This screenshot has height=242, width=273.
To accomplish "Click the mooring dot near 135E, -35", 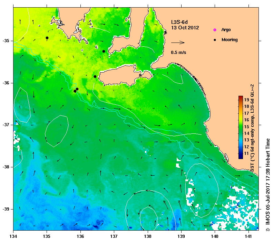I will coord(47,38).
